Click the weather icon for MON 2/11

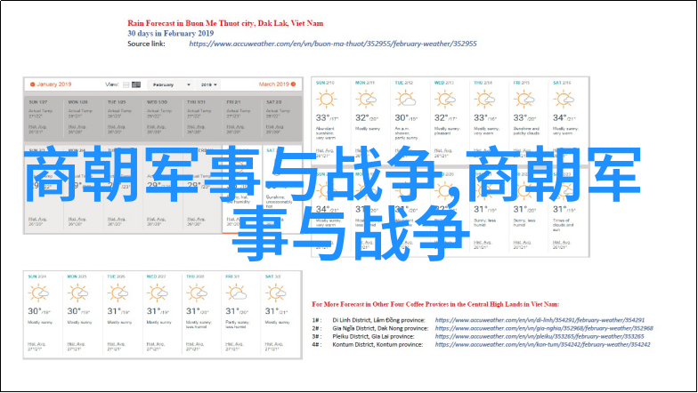[x=365, y=100]
